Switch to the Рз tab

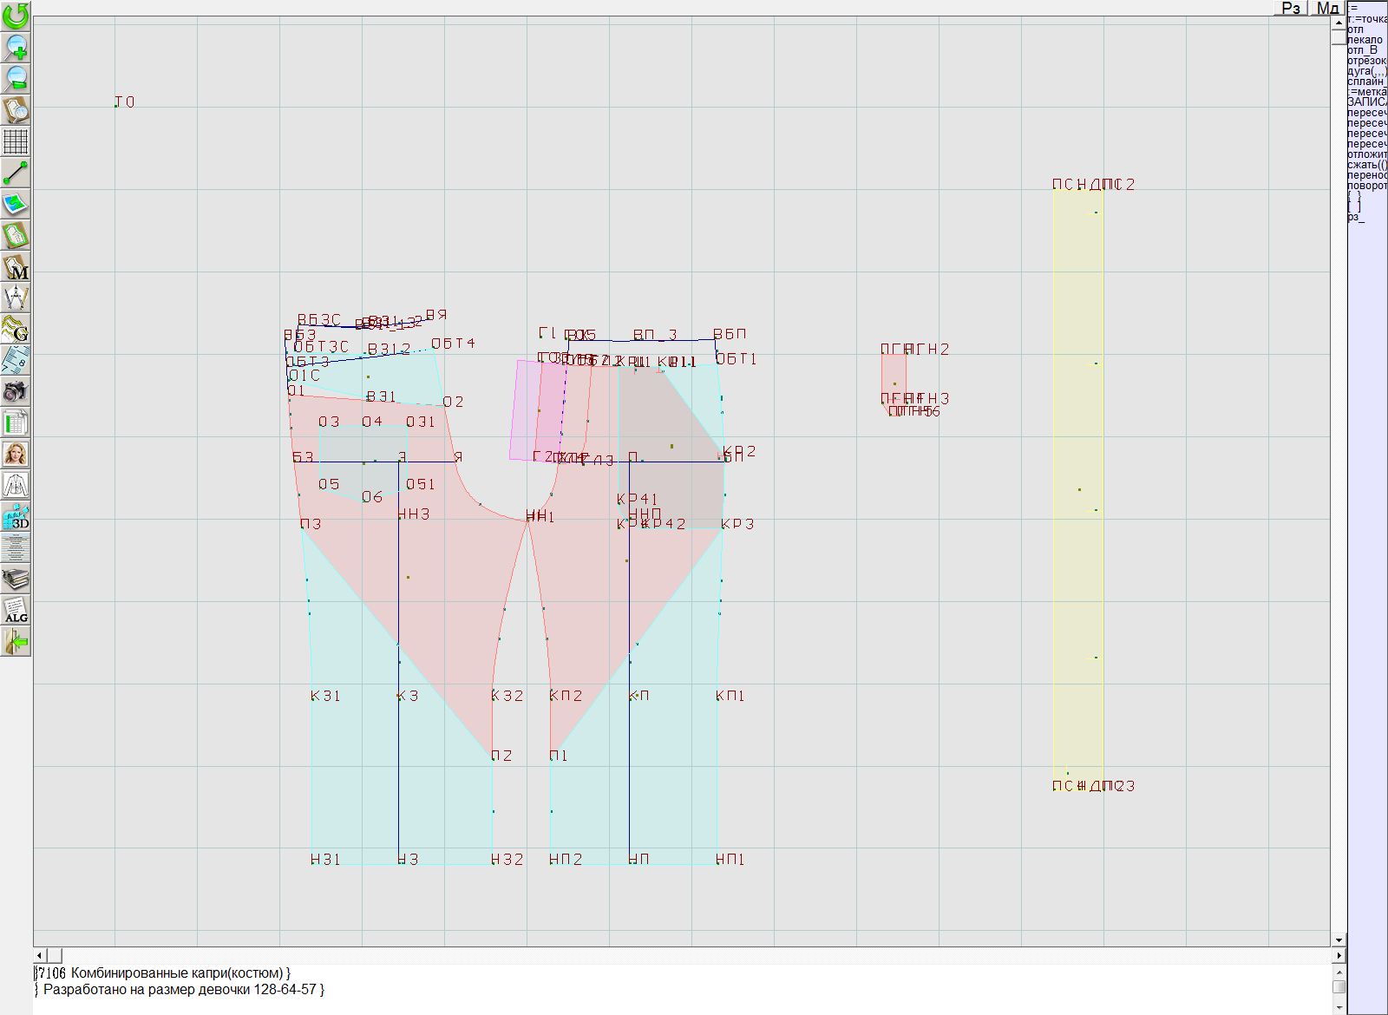click(1291, 8)
